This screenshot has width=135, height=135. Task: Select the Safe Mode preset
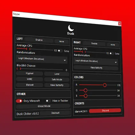point(57,79)
